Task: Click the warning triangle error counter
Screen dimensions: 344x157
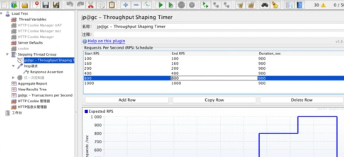Action: click(x=323, y=5)
